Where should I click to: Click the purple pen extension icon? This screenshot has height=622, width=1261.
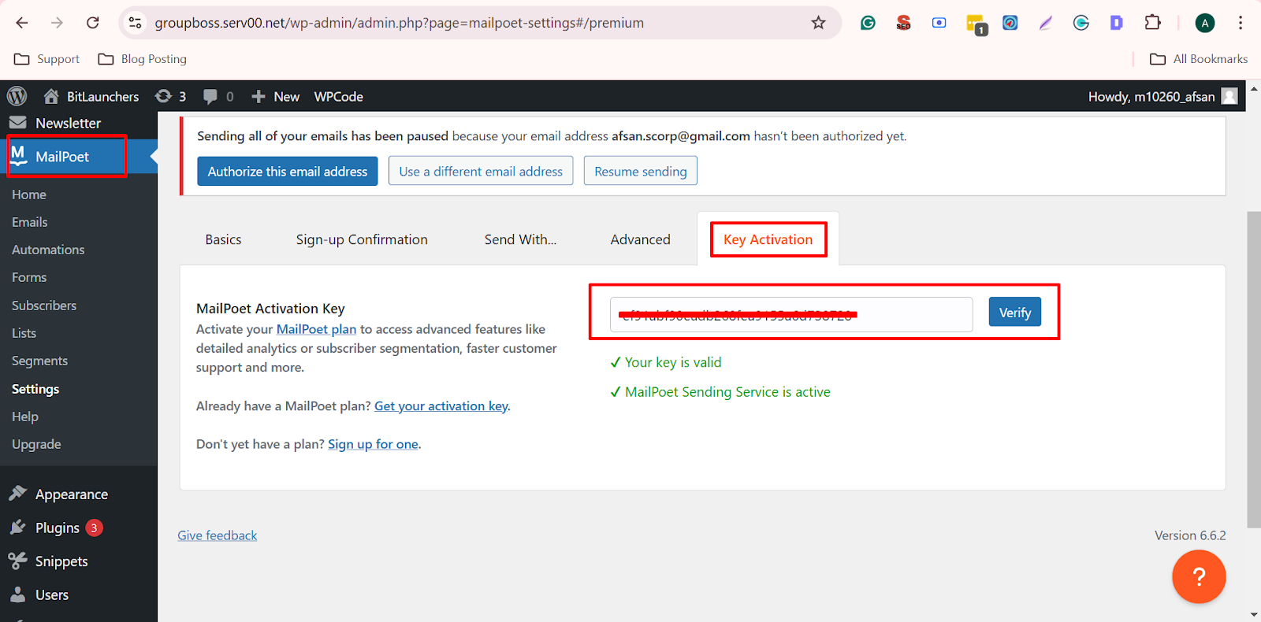point(1046,23)
